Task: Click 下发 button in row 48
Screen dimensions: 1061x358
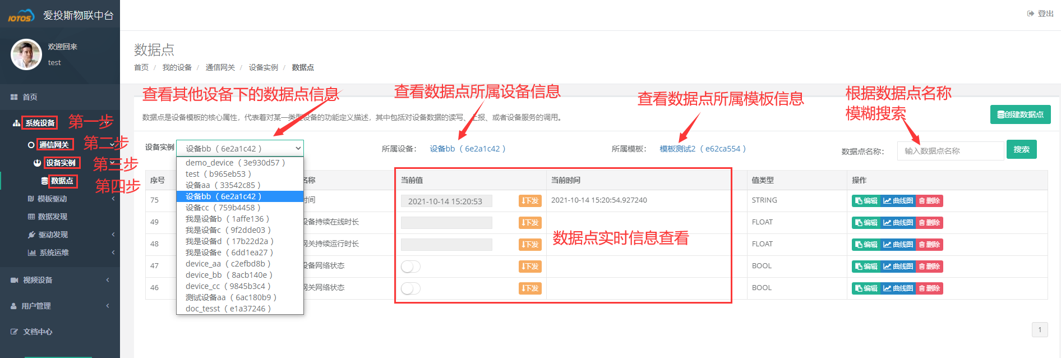Action: point(530,245)
